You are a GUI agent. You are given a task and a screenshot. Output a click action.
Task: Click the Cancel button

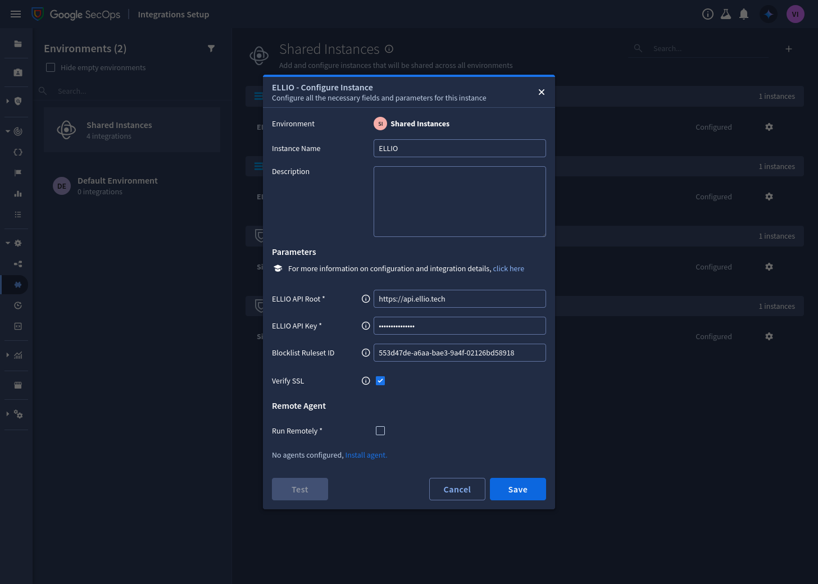coord(457,489)
